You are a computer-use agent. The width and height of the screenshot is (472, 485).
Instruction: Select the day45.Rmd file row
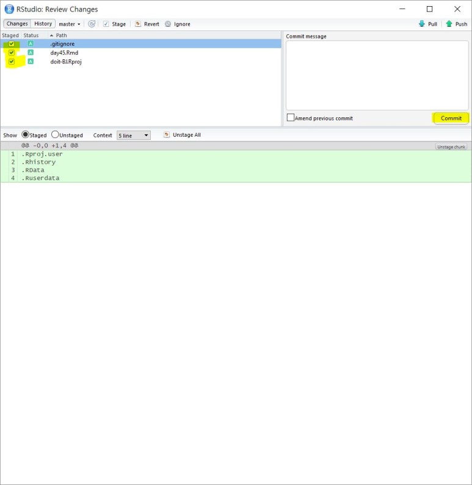click(140, 53)
